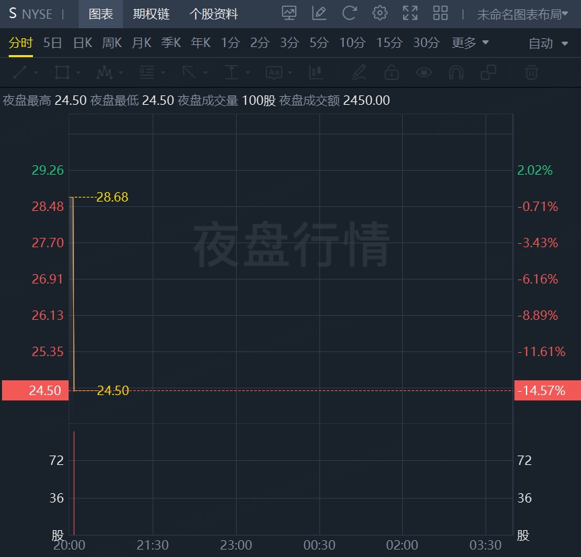Image resolution: width=581 pixels, height=557 pixels.
Task: Click the 29.26 price axis label
Action: pyautogui.click(x=48, y=170)
